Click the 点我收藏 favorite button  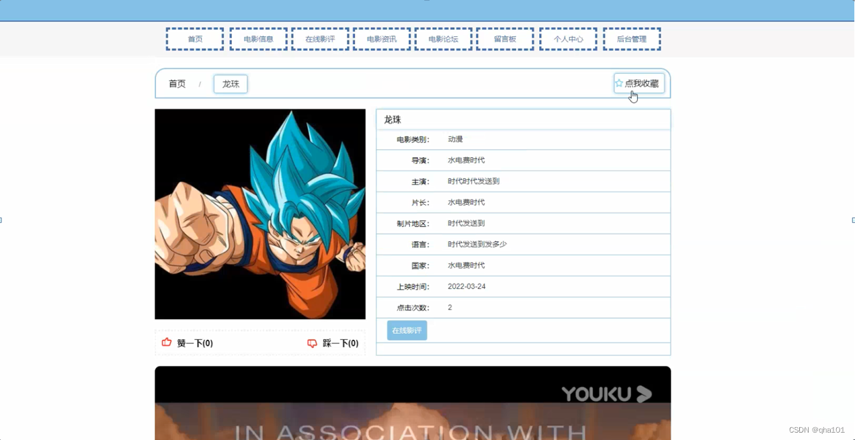(639, 83)
